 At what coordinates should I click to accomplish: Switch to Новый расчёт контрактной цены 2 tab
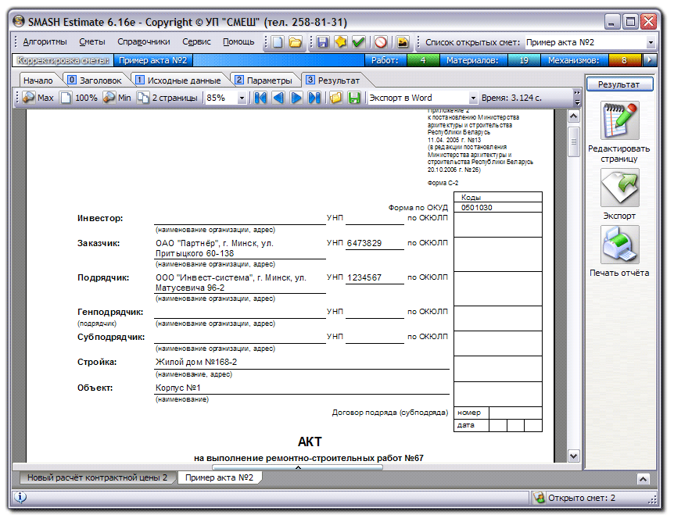(x=97, y=477)
